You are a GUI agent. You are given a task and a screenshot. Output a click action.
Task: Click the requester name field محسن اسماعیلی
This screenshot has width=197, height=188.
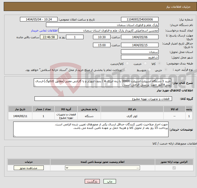(108, 30)
